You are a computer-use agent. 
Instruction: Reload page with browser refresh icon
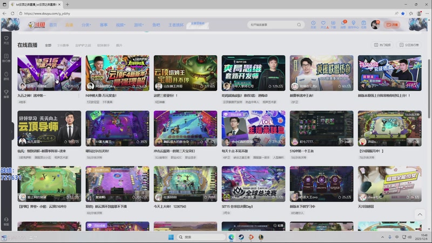tap(12, 13)
